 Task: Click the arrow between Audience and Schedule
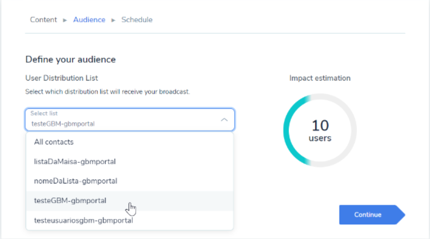(x=113, y=20)
